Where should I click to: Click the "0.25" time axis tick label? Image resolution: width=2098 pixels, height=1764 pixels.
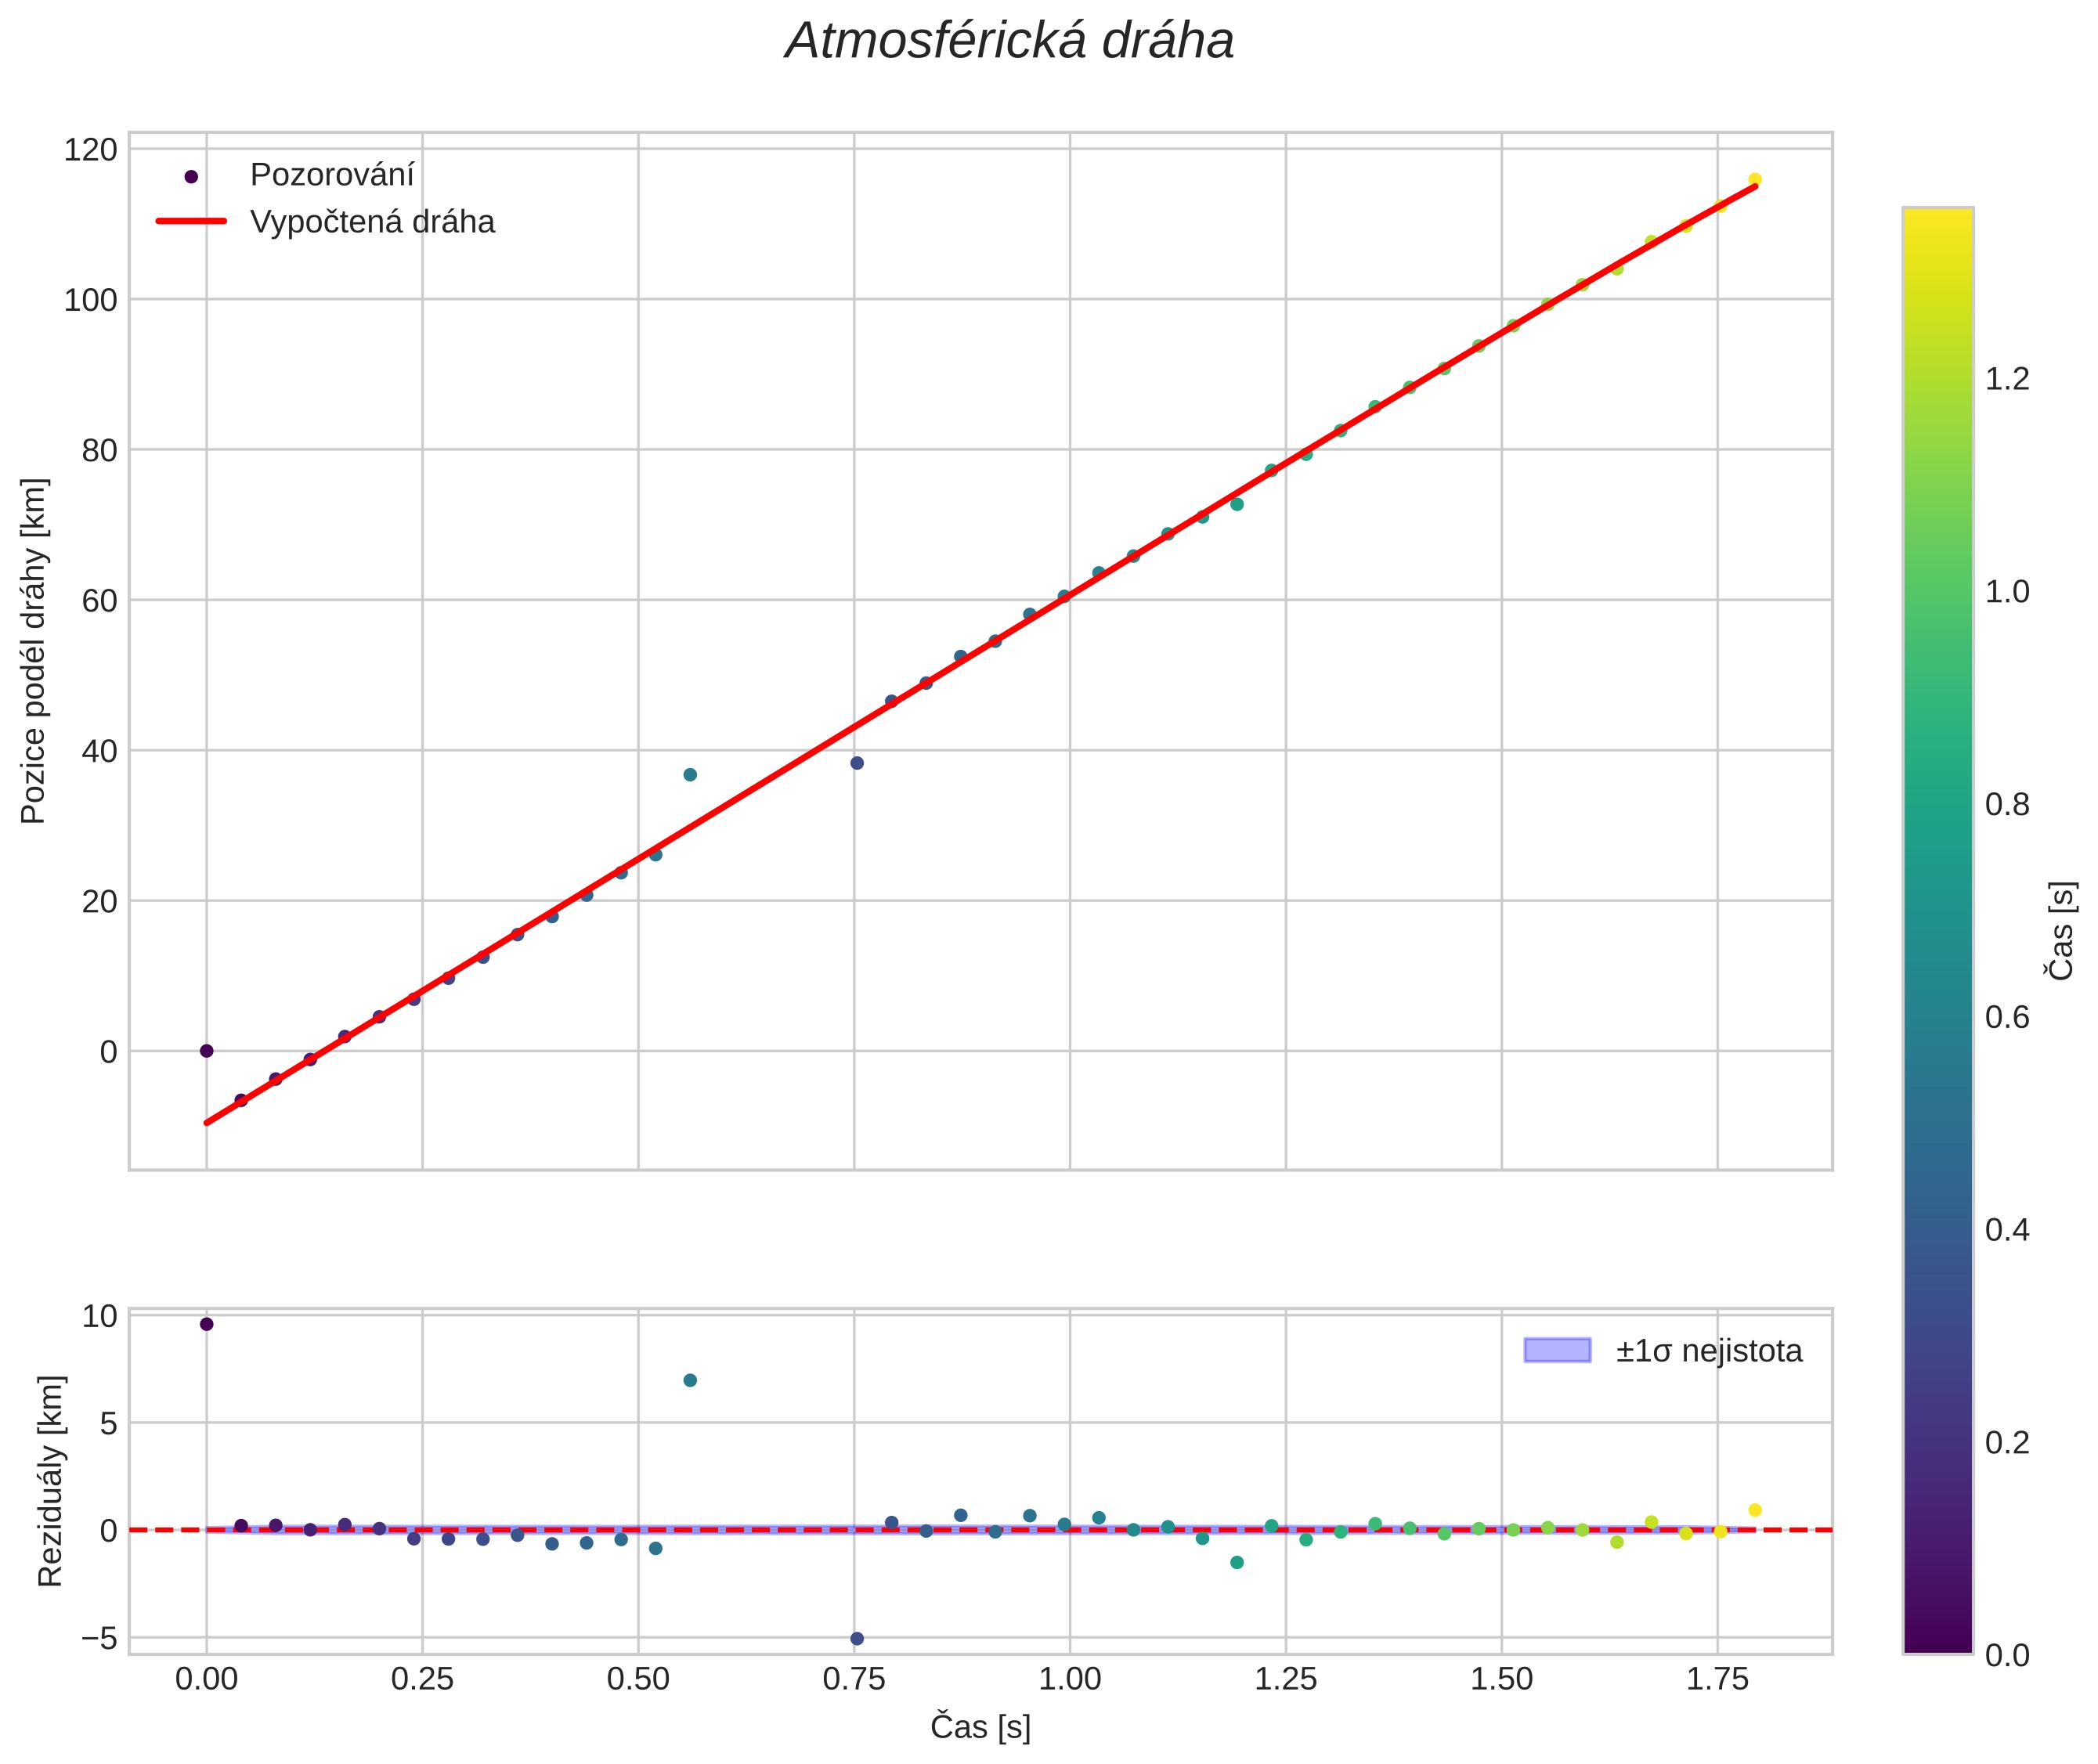422,1679
